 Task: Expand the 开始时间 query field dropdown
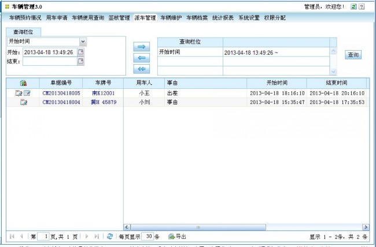[83, 42]
